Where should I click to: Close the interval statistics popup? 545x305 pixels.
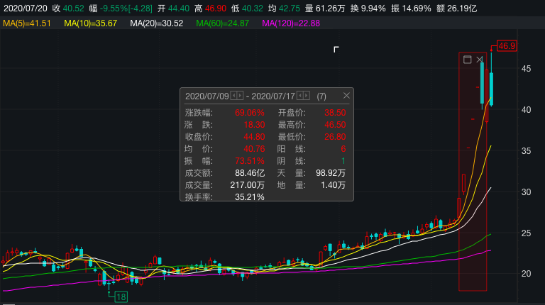click(x=346, y=96)
